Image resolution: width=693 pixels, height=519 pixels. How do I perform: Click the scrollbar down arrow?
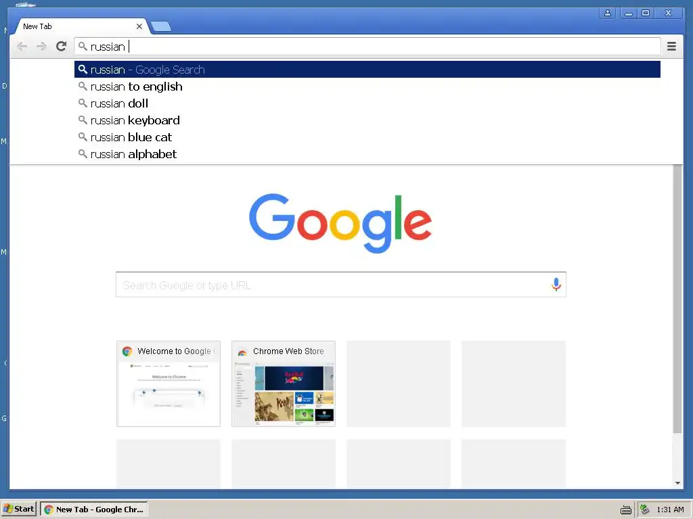pyautogui.click(x=677, y=483)
